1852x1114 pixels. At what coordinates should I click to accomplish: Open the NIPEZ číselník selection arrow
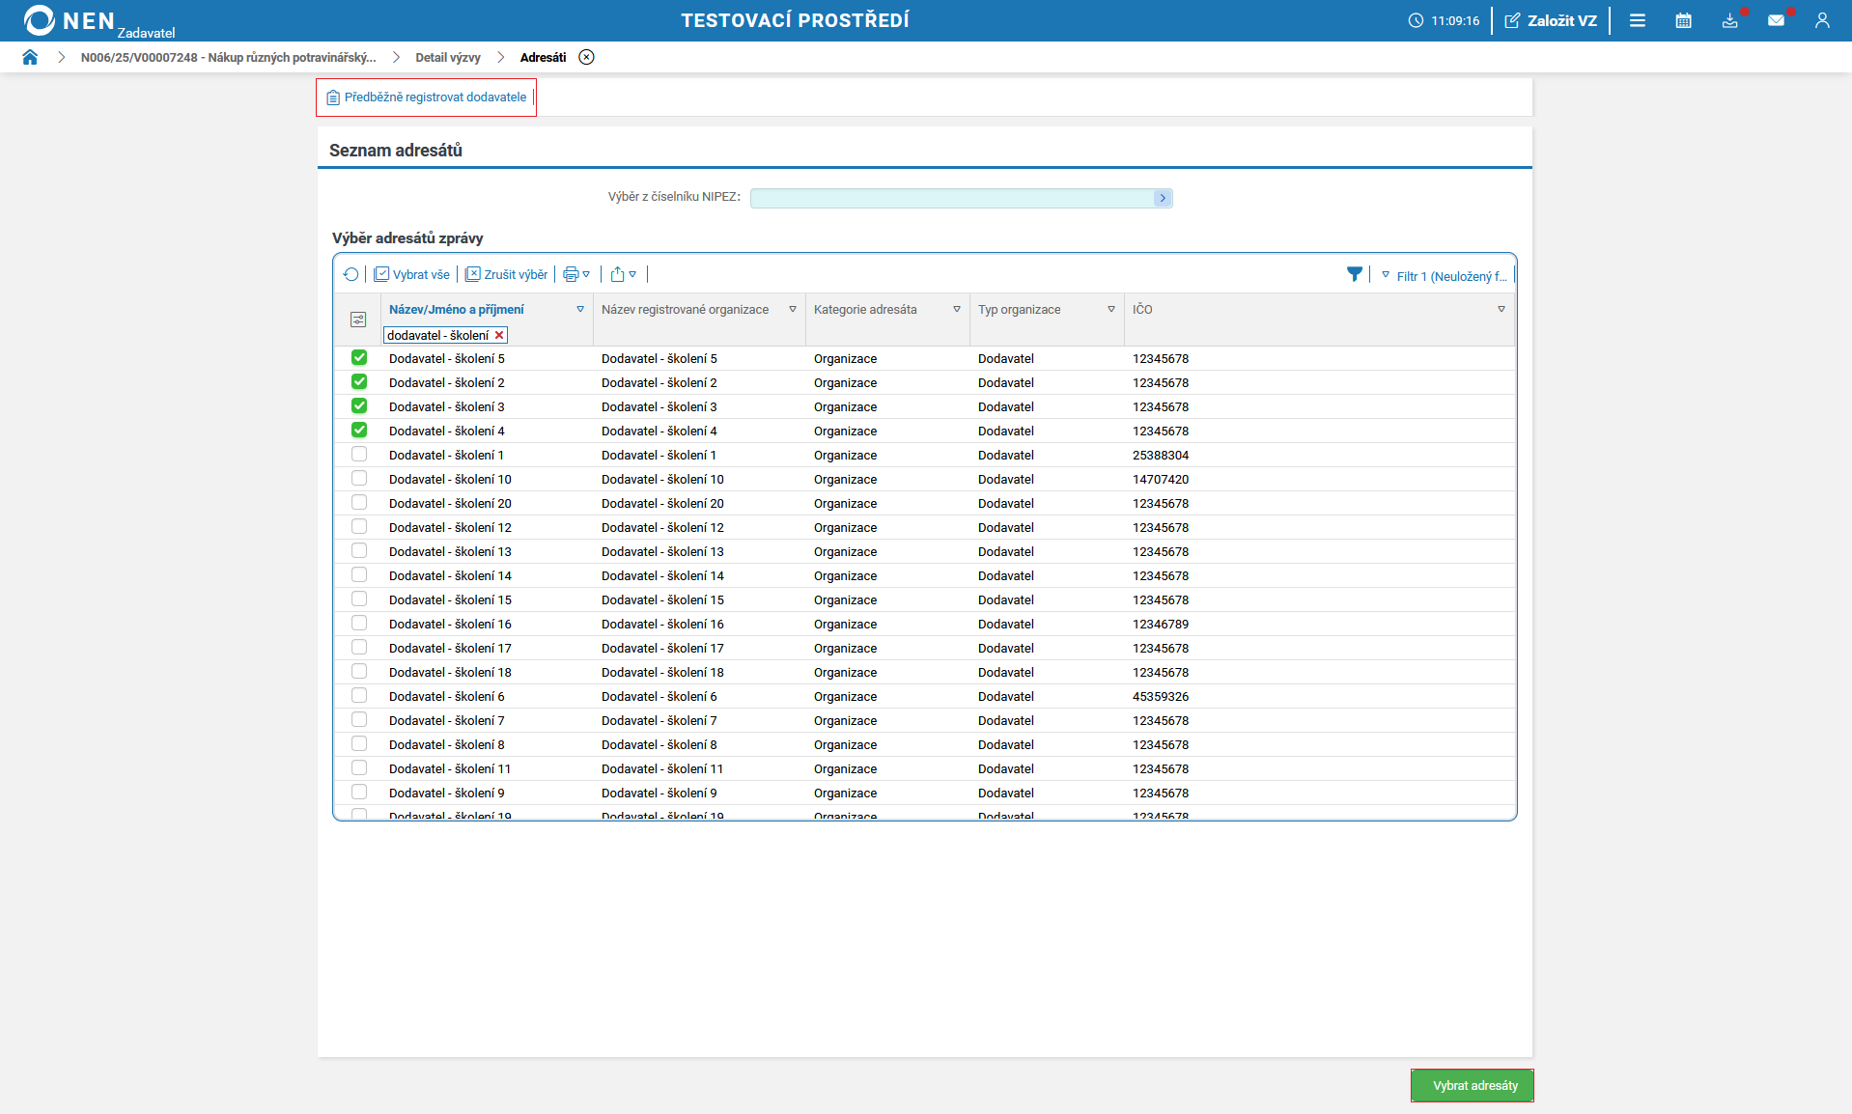tap(1162, 198)
